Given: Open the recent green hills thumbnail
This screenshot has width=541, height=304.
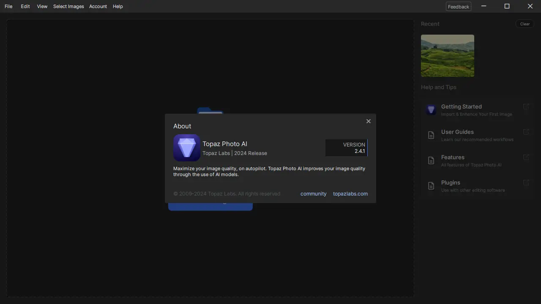Looking at the screenshot, I should [x=448, y=56].
